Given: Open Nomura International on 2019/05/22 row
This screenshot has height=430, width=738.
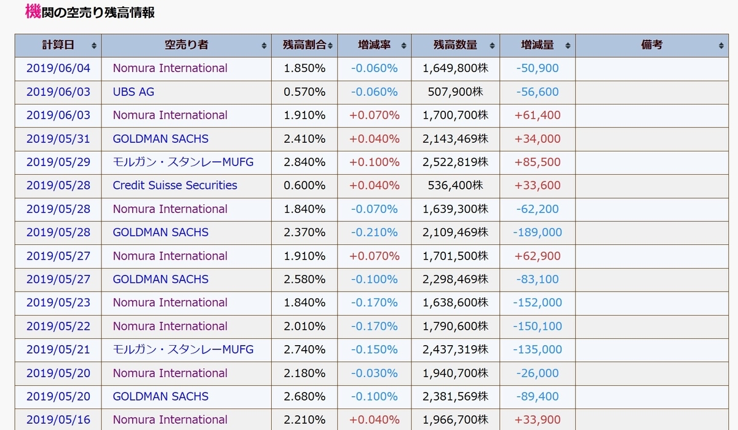Looking at the screenshot, I should point(170,326).
